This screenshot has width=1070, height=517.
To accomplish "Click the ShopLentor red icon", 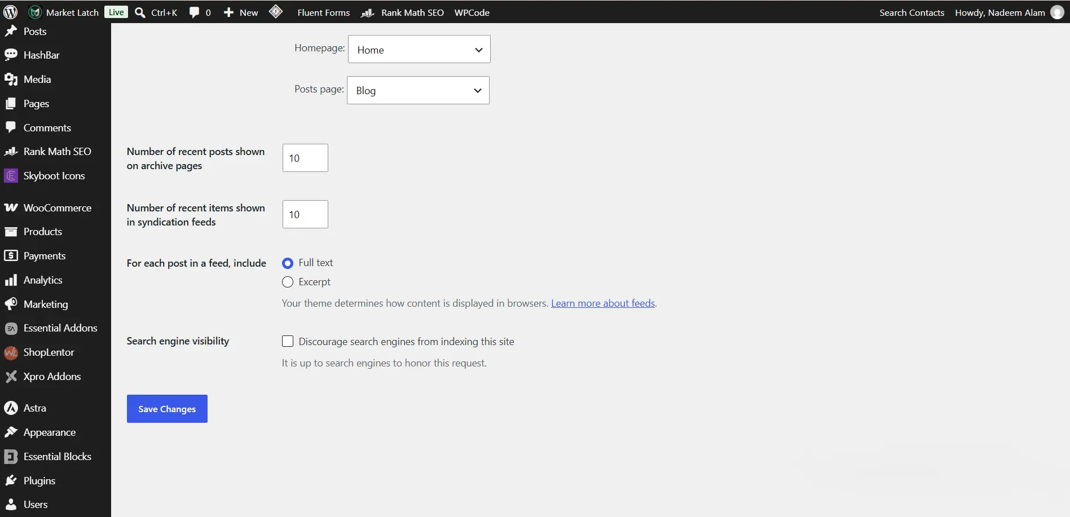I will pyautogui.click(x=11, y=352).
